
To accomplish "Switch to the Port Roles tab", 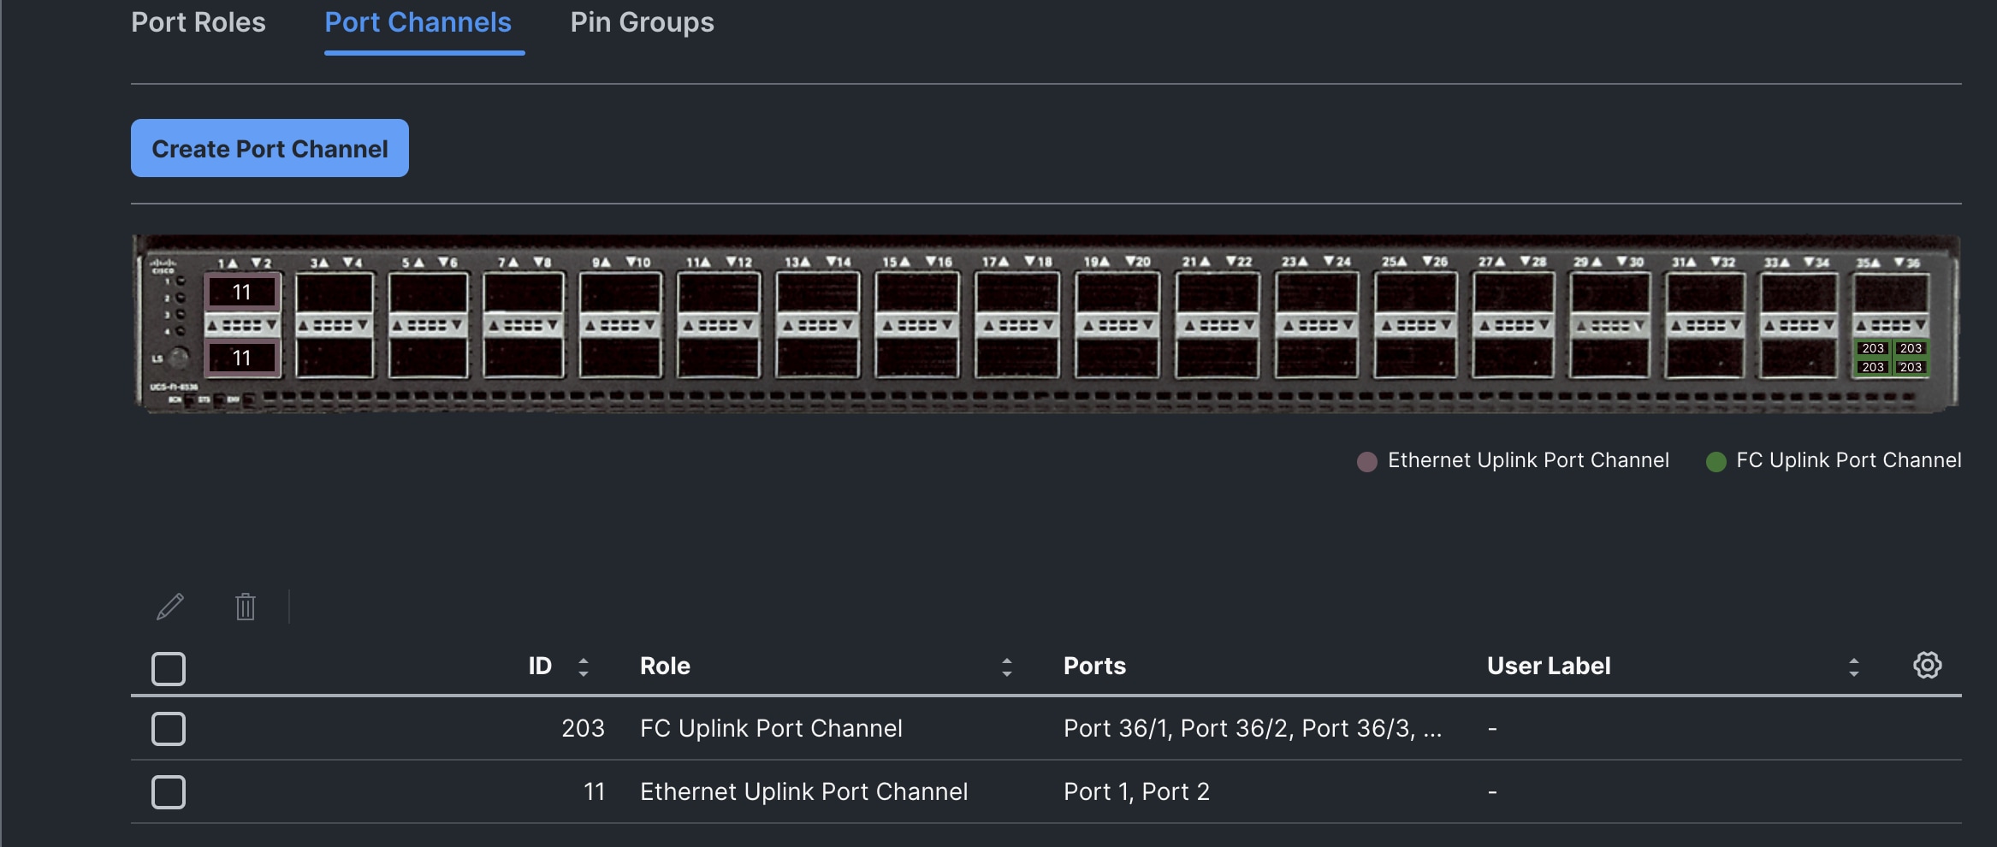I will click(x=198, y=23).
